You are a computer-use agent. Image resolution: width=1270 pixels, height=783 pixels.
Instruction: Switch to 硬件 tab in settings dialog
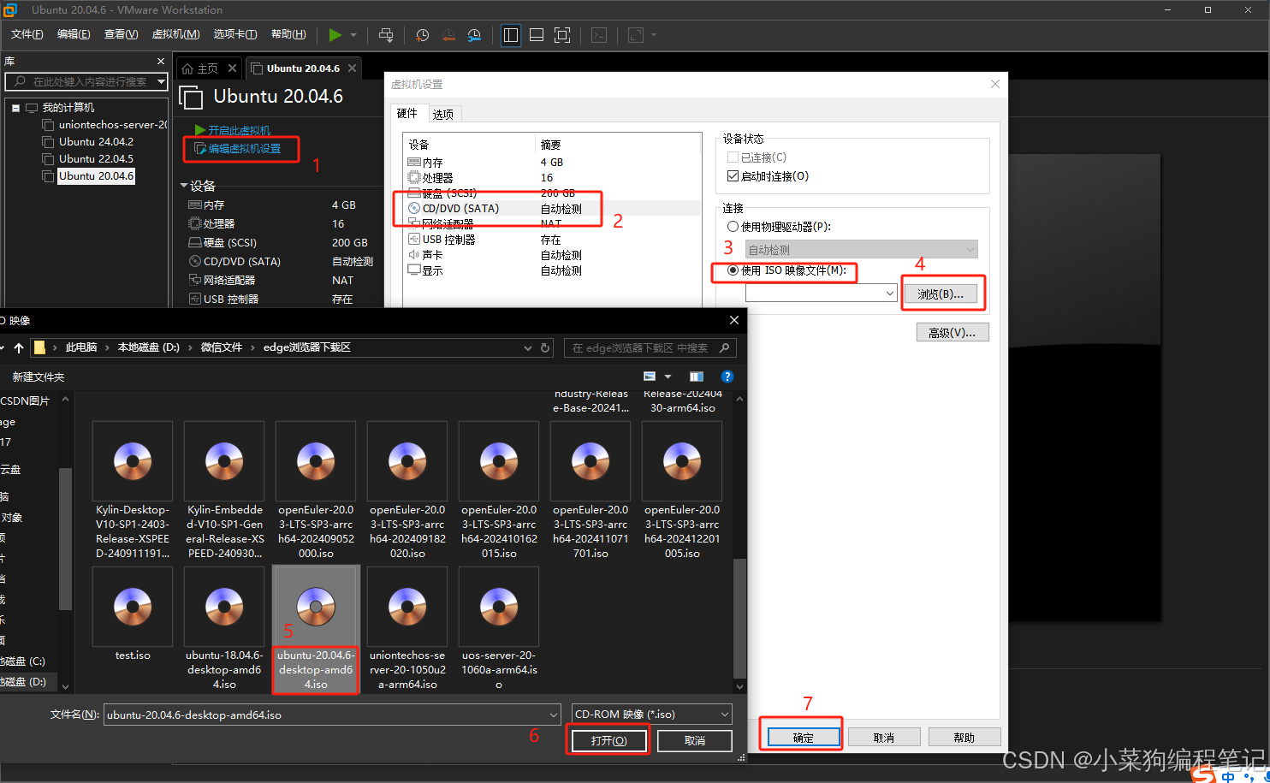[x=407, y=113]
